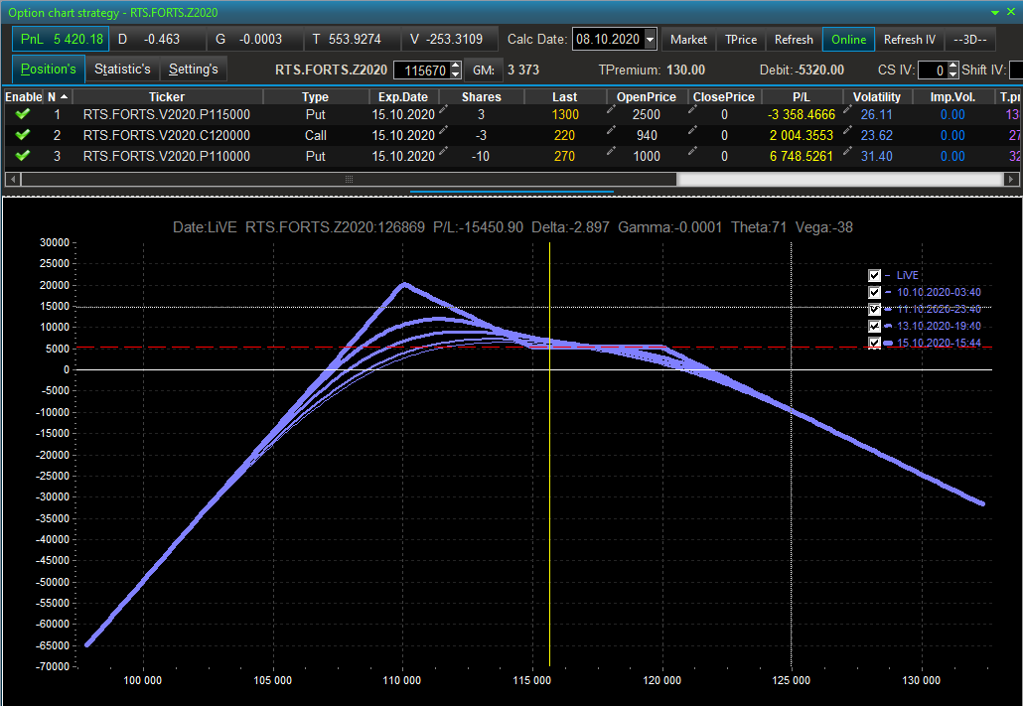Screen dimensions: 1023x706
Task: Uncheck the LiVE curve legend checkbox
Action: (x=875, y=275)
